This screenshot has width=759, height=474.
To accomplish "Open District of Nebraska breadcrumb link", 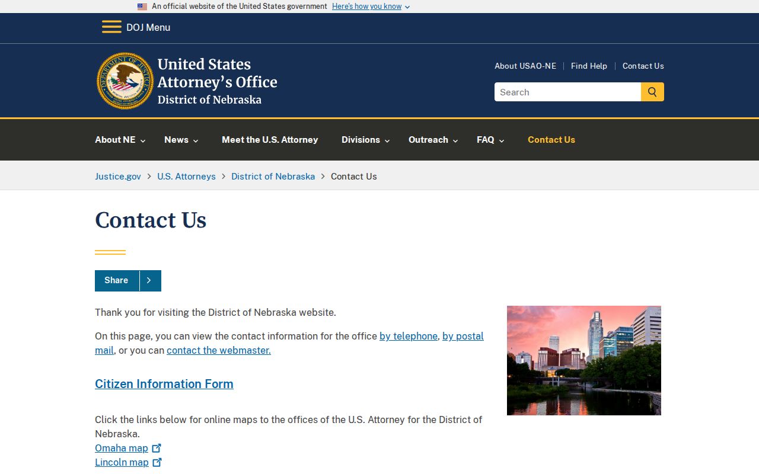I will (x=273, y=176).
